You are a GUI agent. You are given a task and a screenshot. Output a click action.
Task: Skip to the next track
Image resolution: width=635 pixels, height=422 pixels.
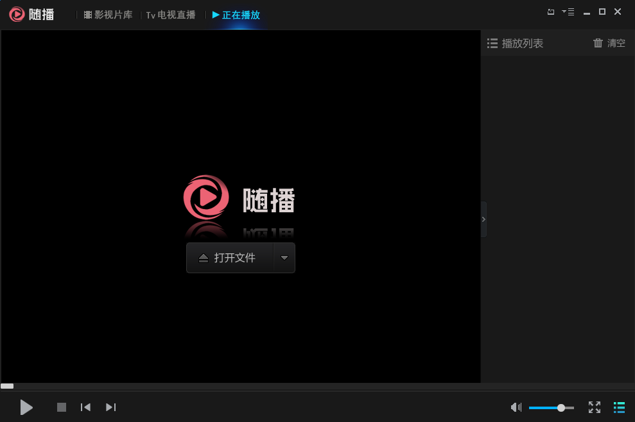coord(110,407)
